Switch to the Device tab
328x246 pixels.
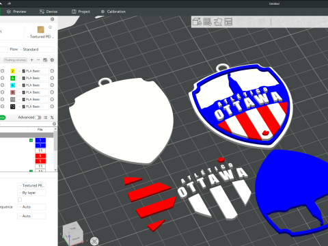click(49, 12)
